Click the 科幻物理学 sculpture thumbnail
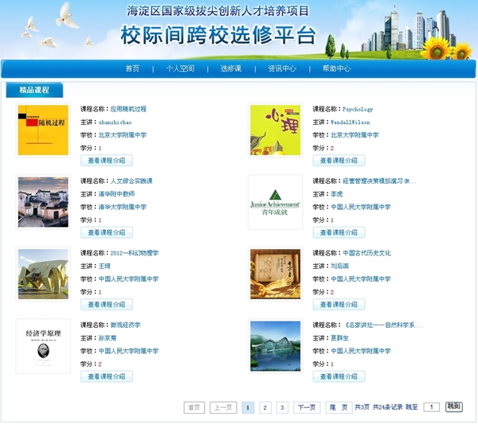 [43, 274]
